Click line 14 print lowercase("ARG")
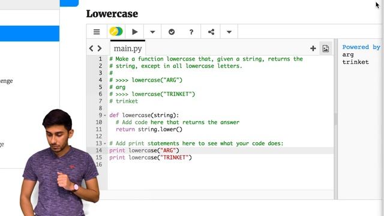The width and height of the screenshot is (384, 216). click(x=144, y=151)
